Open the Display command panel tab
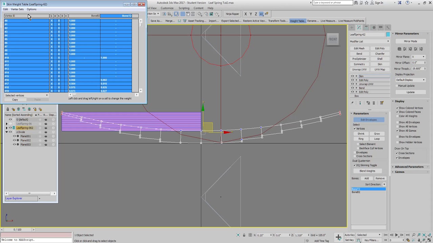This screenshot has width=433, height=243. [381, 27]
